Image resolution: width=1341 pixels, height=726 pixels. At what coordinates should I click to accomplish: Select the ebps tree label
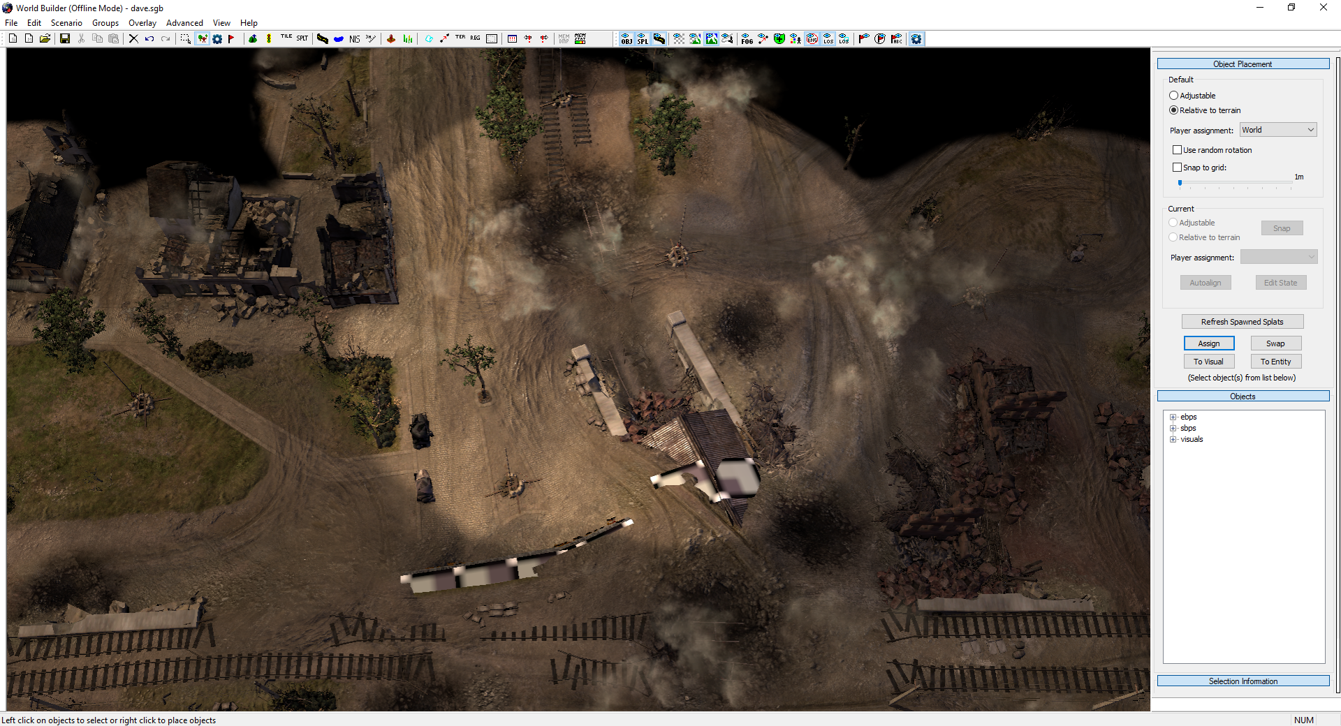tap(1188, 417)
